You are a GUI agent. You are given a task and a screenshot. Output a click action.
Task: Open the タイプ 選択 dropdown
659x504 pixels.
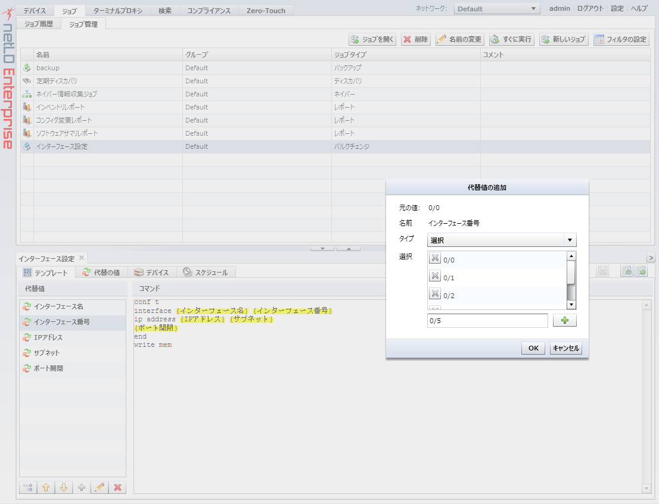coord(502,240)
